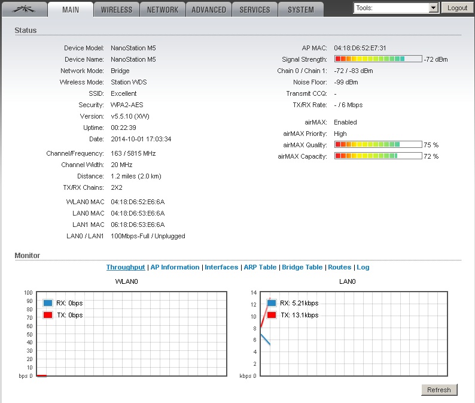
Task: Click the signal reading -72 dBm
Action: (436, 59)
